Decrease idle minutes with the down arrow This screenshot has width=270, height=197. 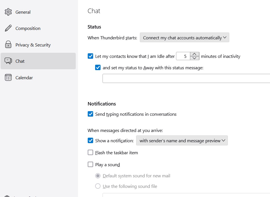[194, 58]
